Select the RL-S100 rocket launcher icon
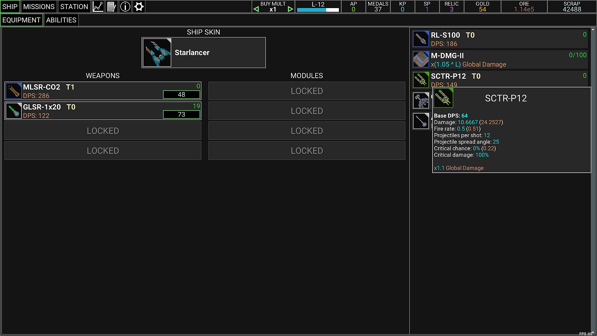 click(x=421, y=39)
